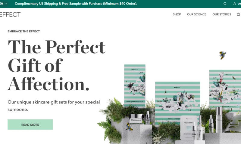Image resolution: width=241 pixels, height=144 pixels.
Task: Open the search magnifier icon
Action: pos(225,4)
